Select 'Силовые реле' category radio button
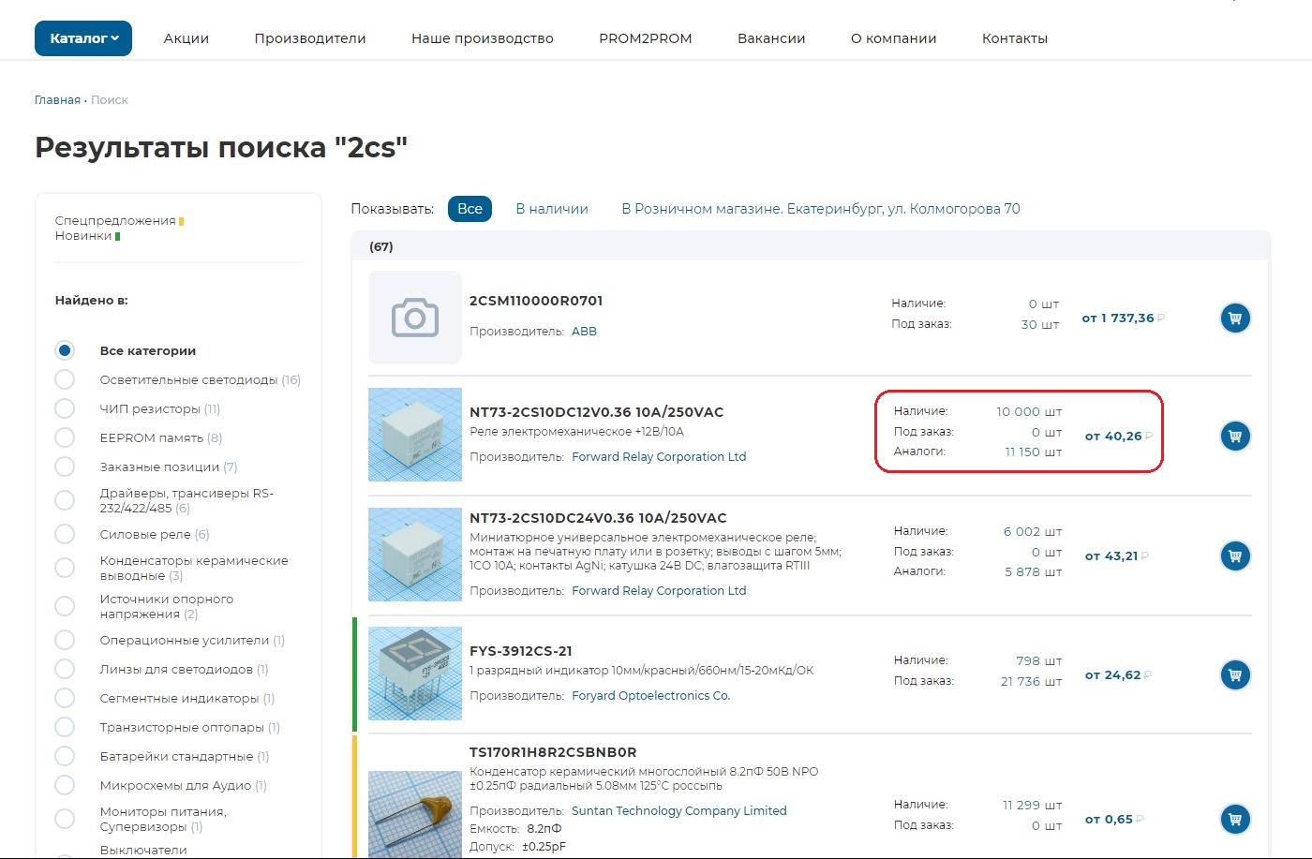 click(x=65, y=534)
